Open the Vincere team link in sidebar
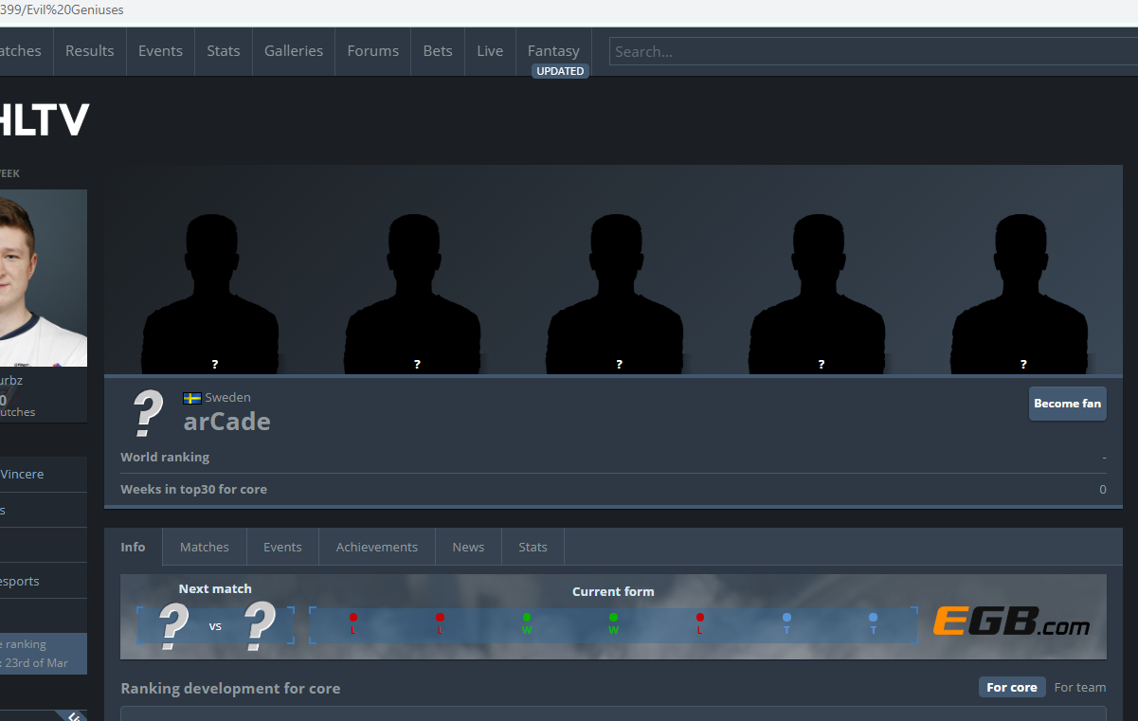This screenshot has width=1138, height=721. click(22, 474)
